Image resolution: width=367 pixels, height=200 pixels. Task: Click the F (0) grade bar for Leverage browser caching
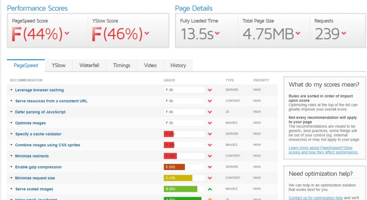pos(184,90)
